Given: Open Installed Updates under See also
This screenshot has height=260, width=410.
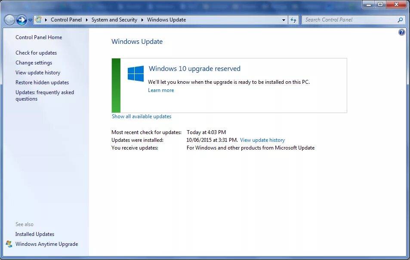Looking at the screenshot, I should 35,234.
